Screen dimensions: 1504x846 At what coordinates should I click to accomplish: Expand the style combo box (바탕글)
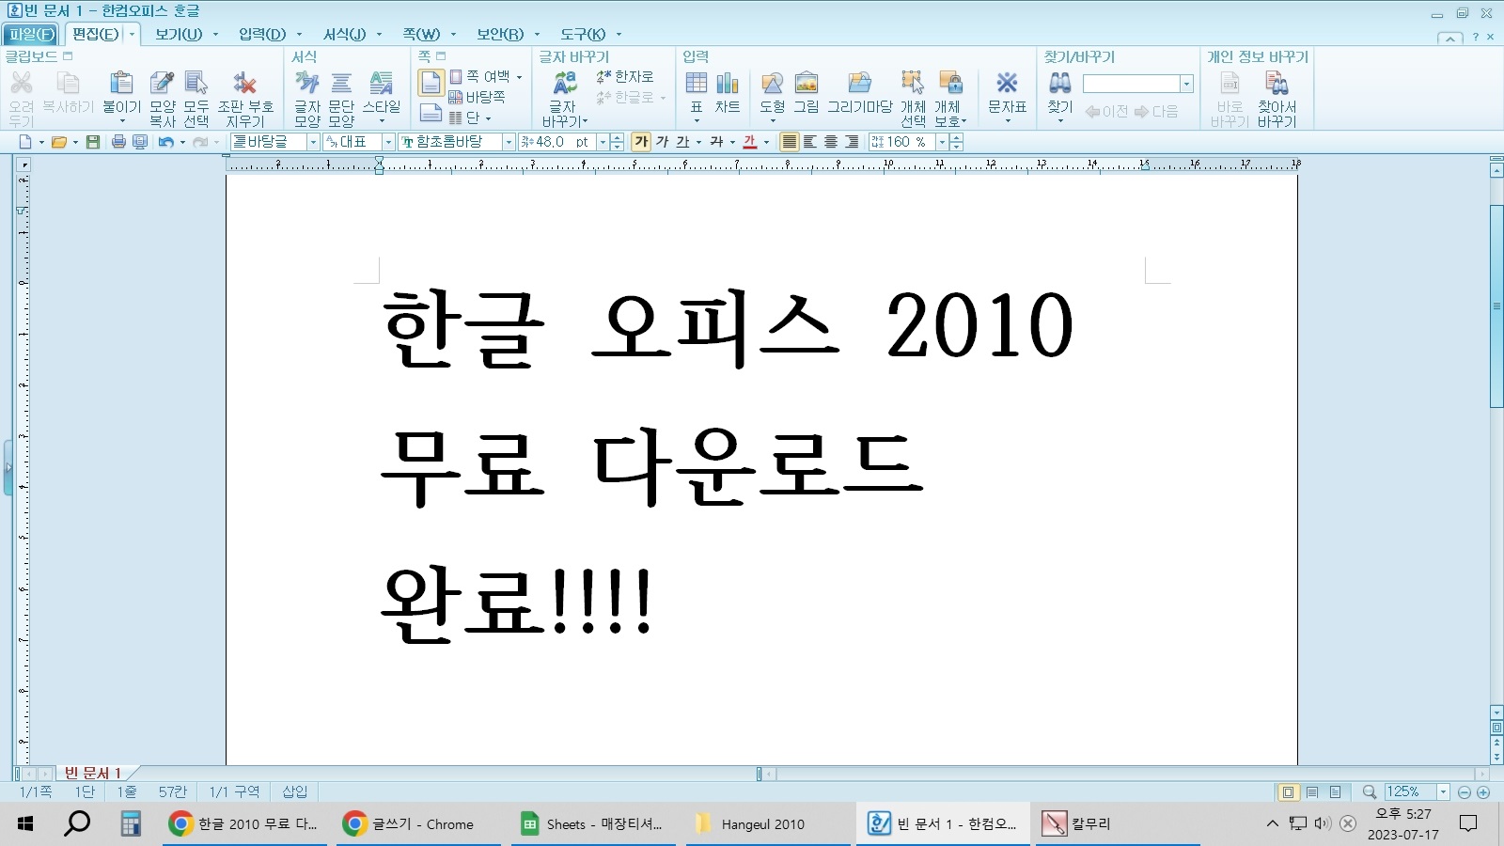[x=312, y=142]
